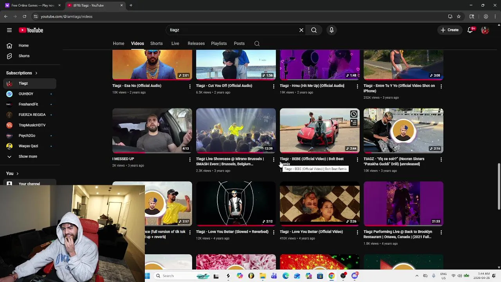Open the Chrome three-dot menu
Screen dimensions: 501x282
coord(496,16)
